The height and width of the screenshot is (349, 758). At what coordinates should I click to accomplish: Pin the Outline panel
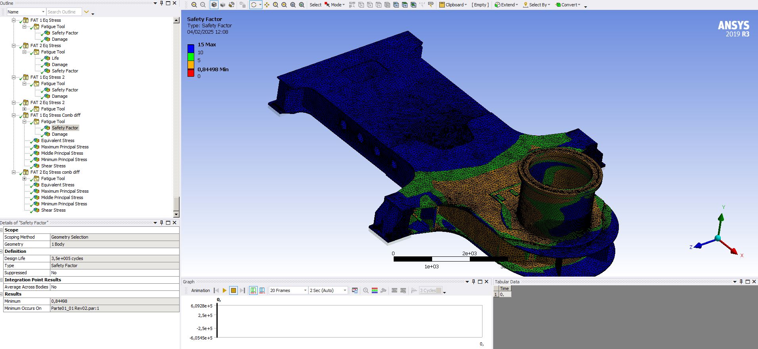tap(161, 3)
